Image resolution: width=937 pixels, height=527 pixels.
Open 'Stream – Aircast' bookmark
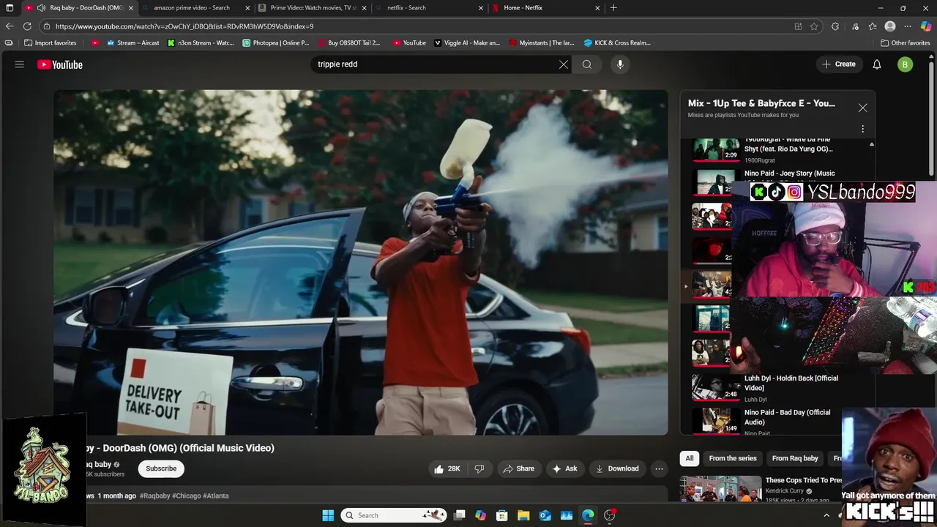(132, 43)
